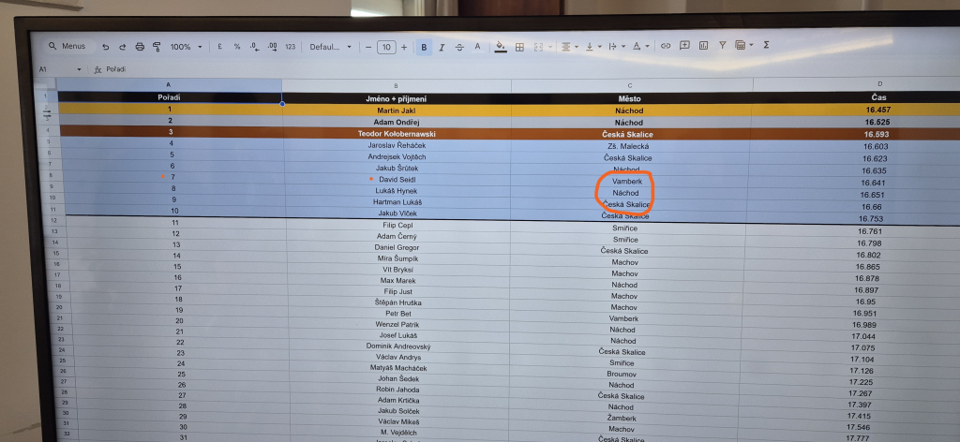Select the Město header cell

[630, 98]
